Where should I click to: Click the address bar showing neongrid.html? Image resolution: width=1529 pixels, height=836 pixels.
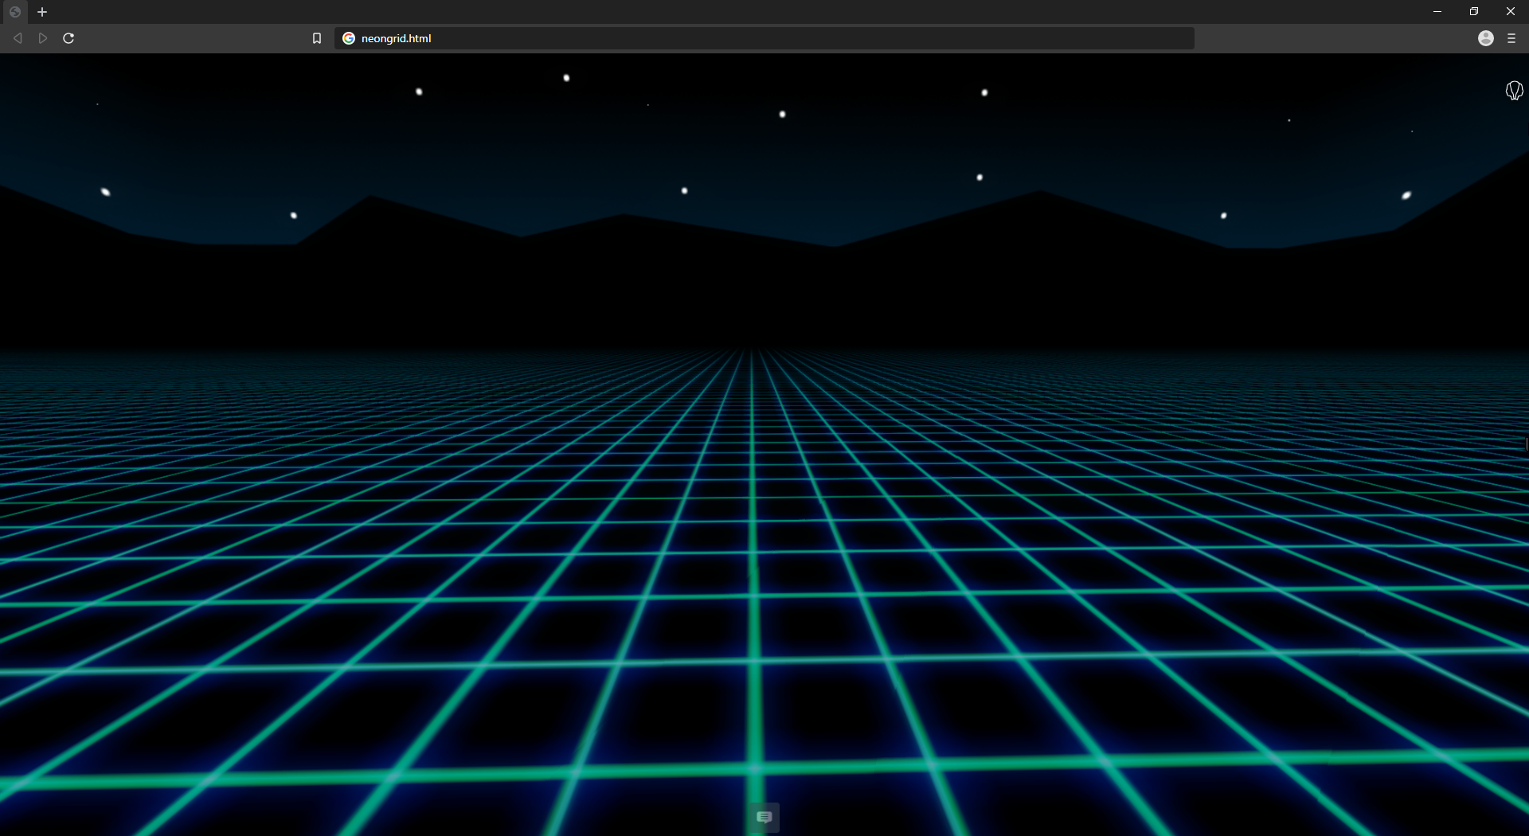764,38
